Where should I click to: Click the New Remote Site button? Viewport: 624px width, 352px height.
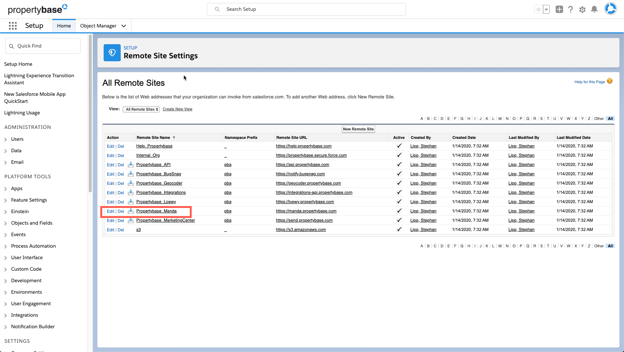pyautogui.click(x=358, y=129)
